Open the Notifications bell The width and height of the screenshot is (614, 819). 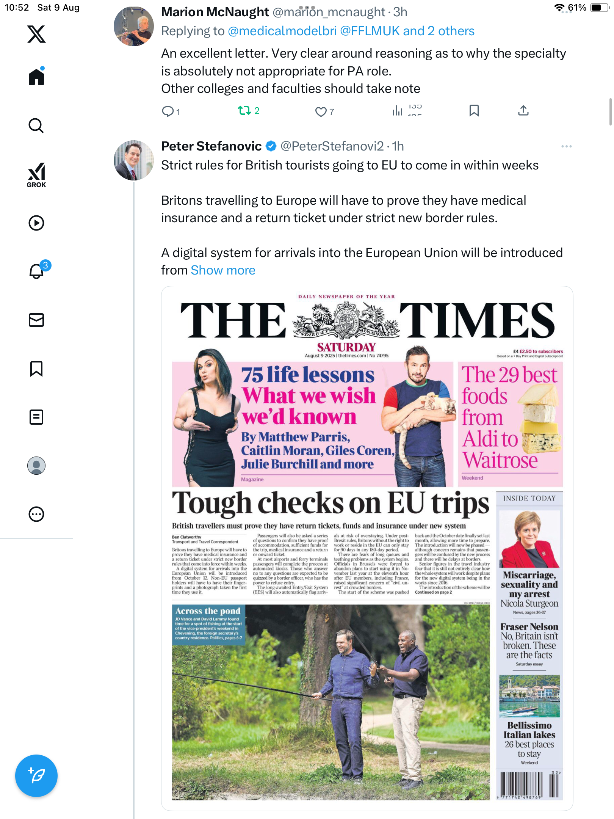(36, 271)
